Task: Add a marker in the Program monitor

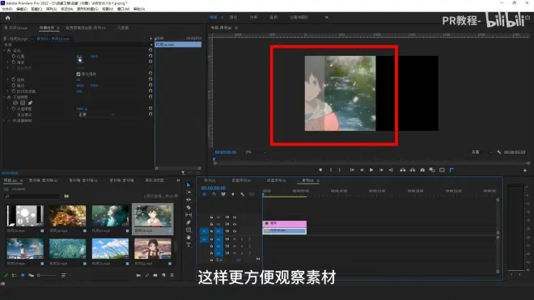Action: click(x=320, y=170)
